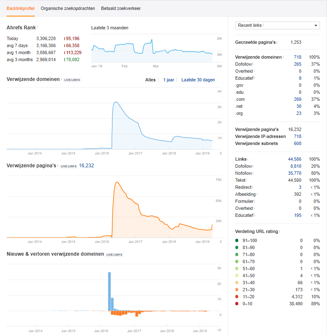The image size is (327, 335).
Task: Click the info icon next to Afbeelding
Action: (257, 194)
